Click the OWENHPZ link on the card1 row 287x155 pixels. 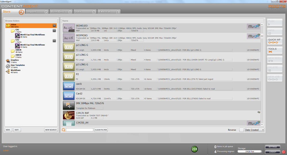(253, 89)
